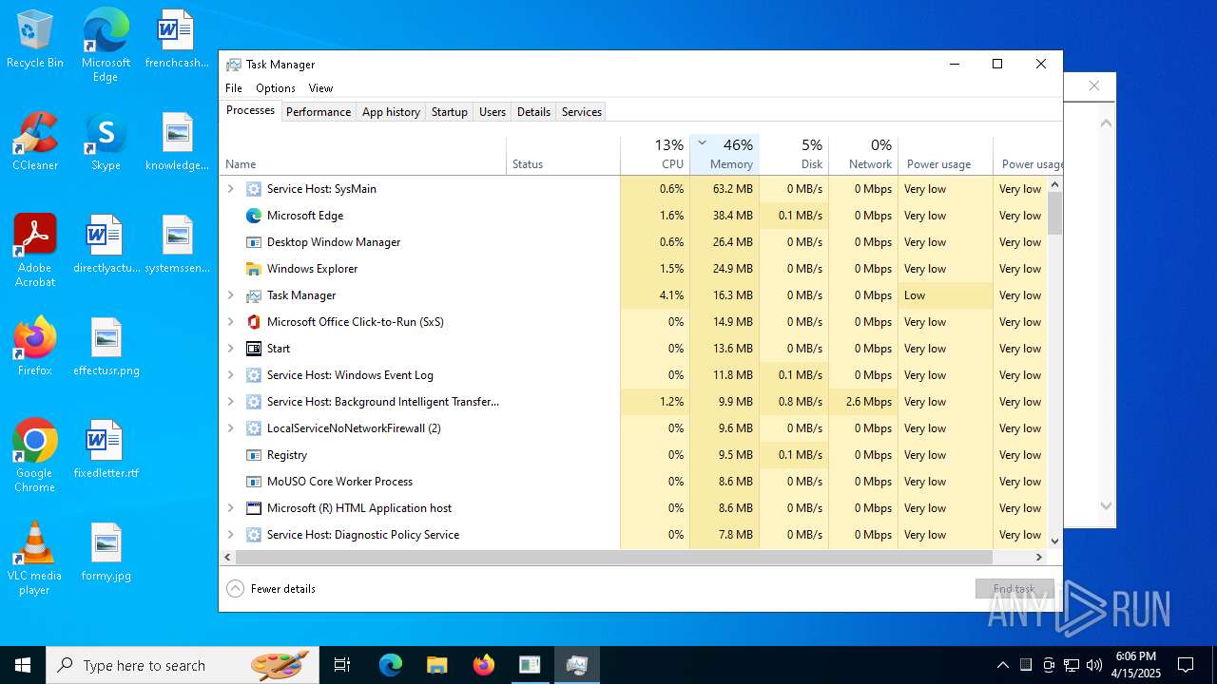
Task: Select VLC media player desktop shortcut
Action: 35,558
